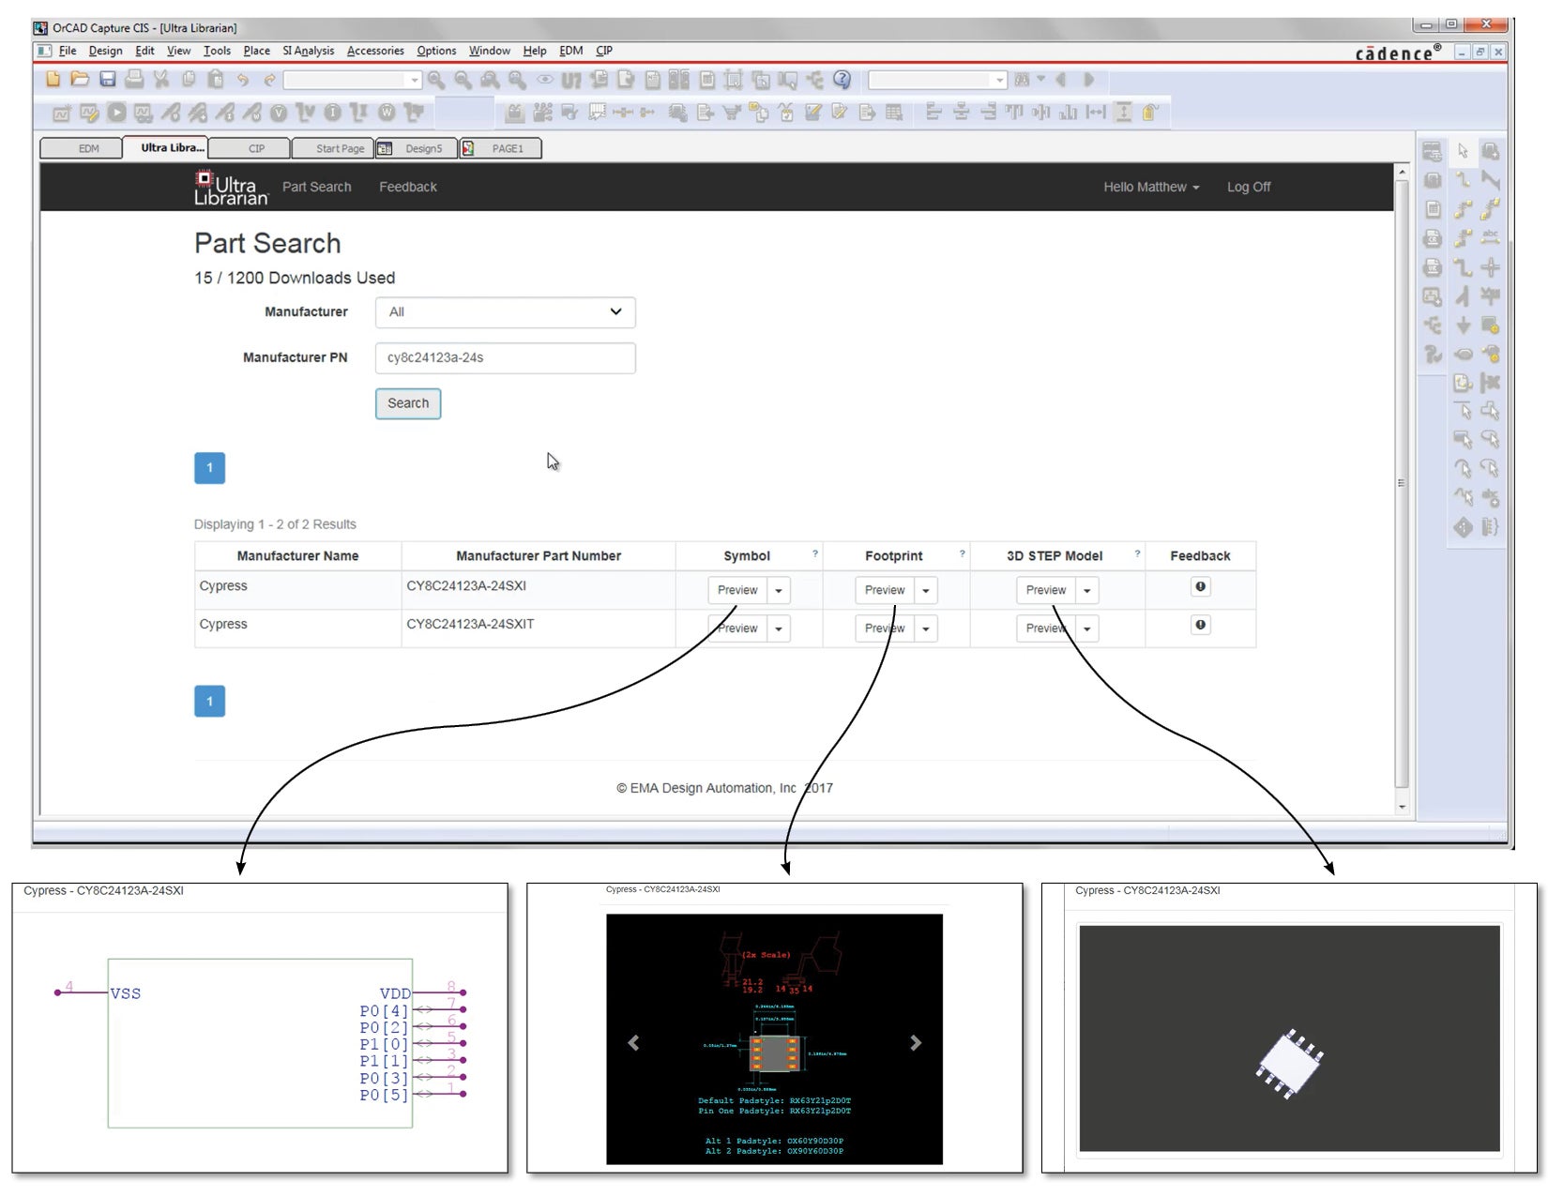Click the Paste clipboard icon
Screen dimensions: 1548x1196
216,80
